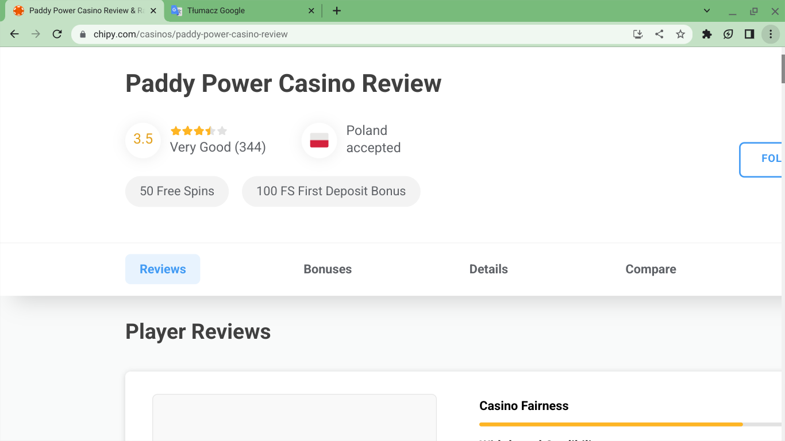Expand the tab search dropdown arrow
Screen dimensions: 785x441
tap(707, 11)
